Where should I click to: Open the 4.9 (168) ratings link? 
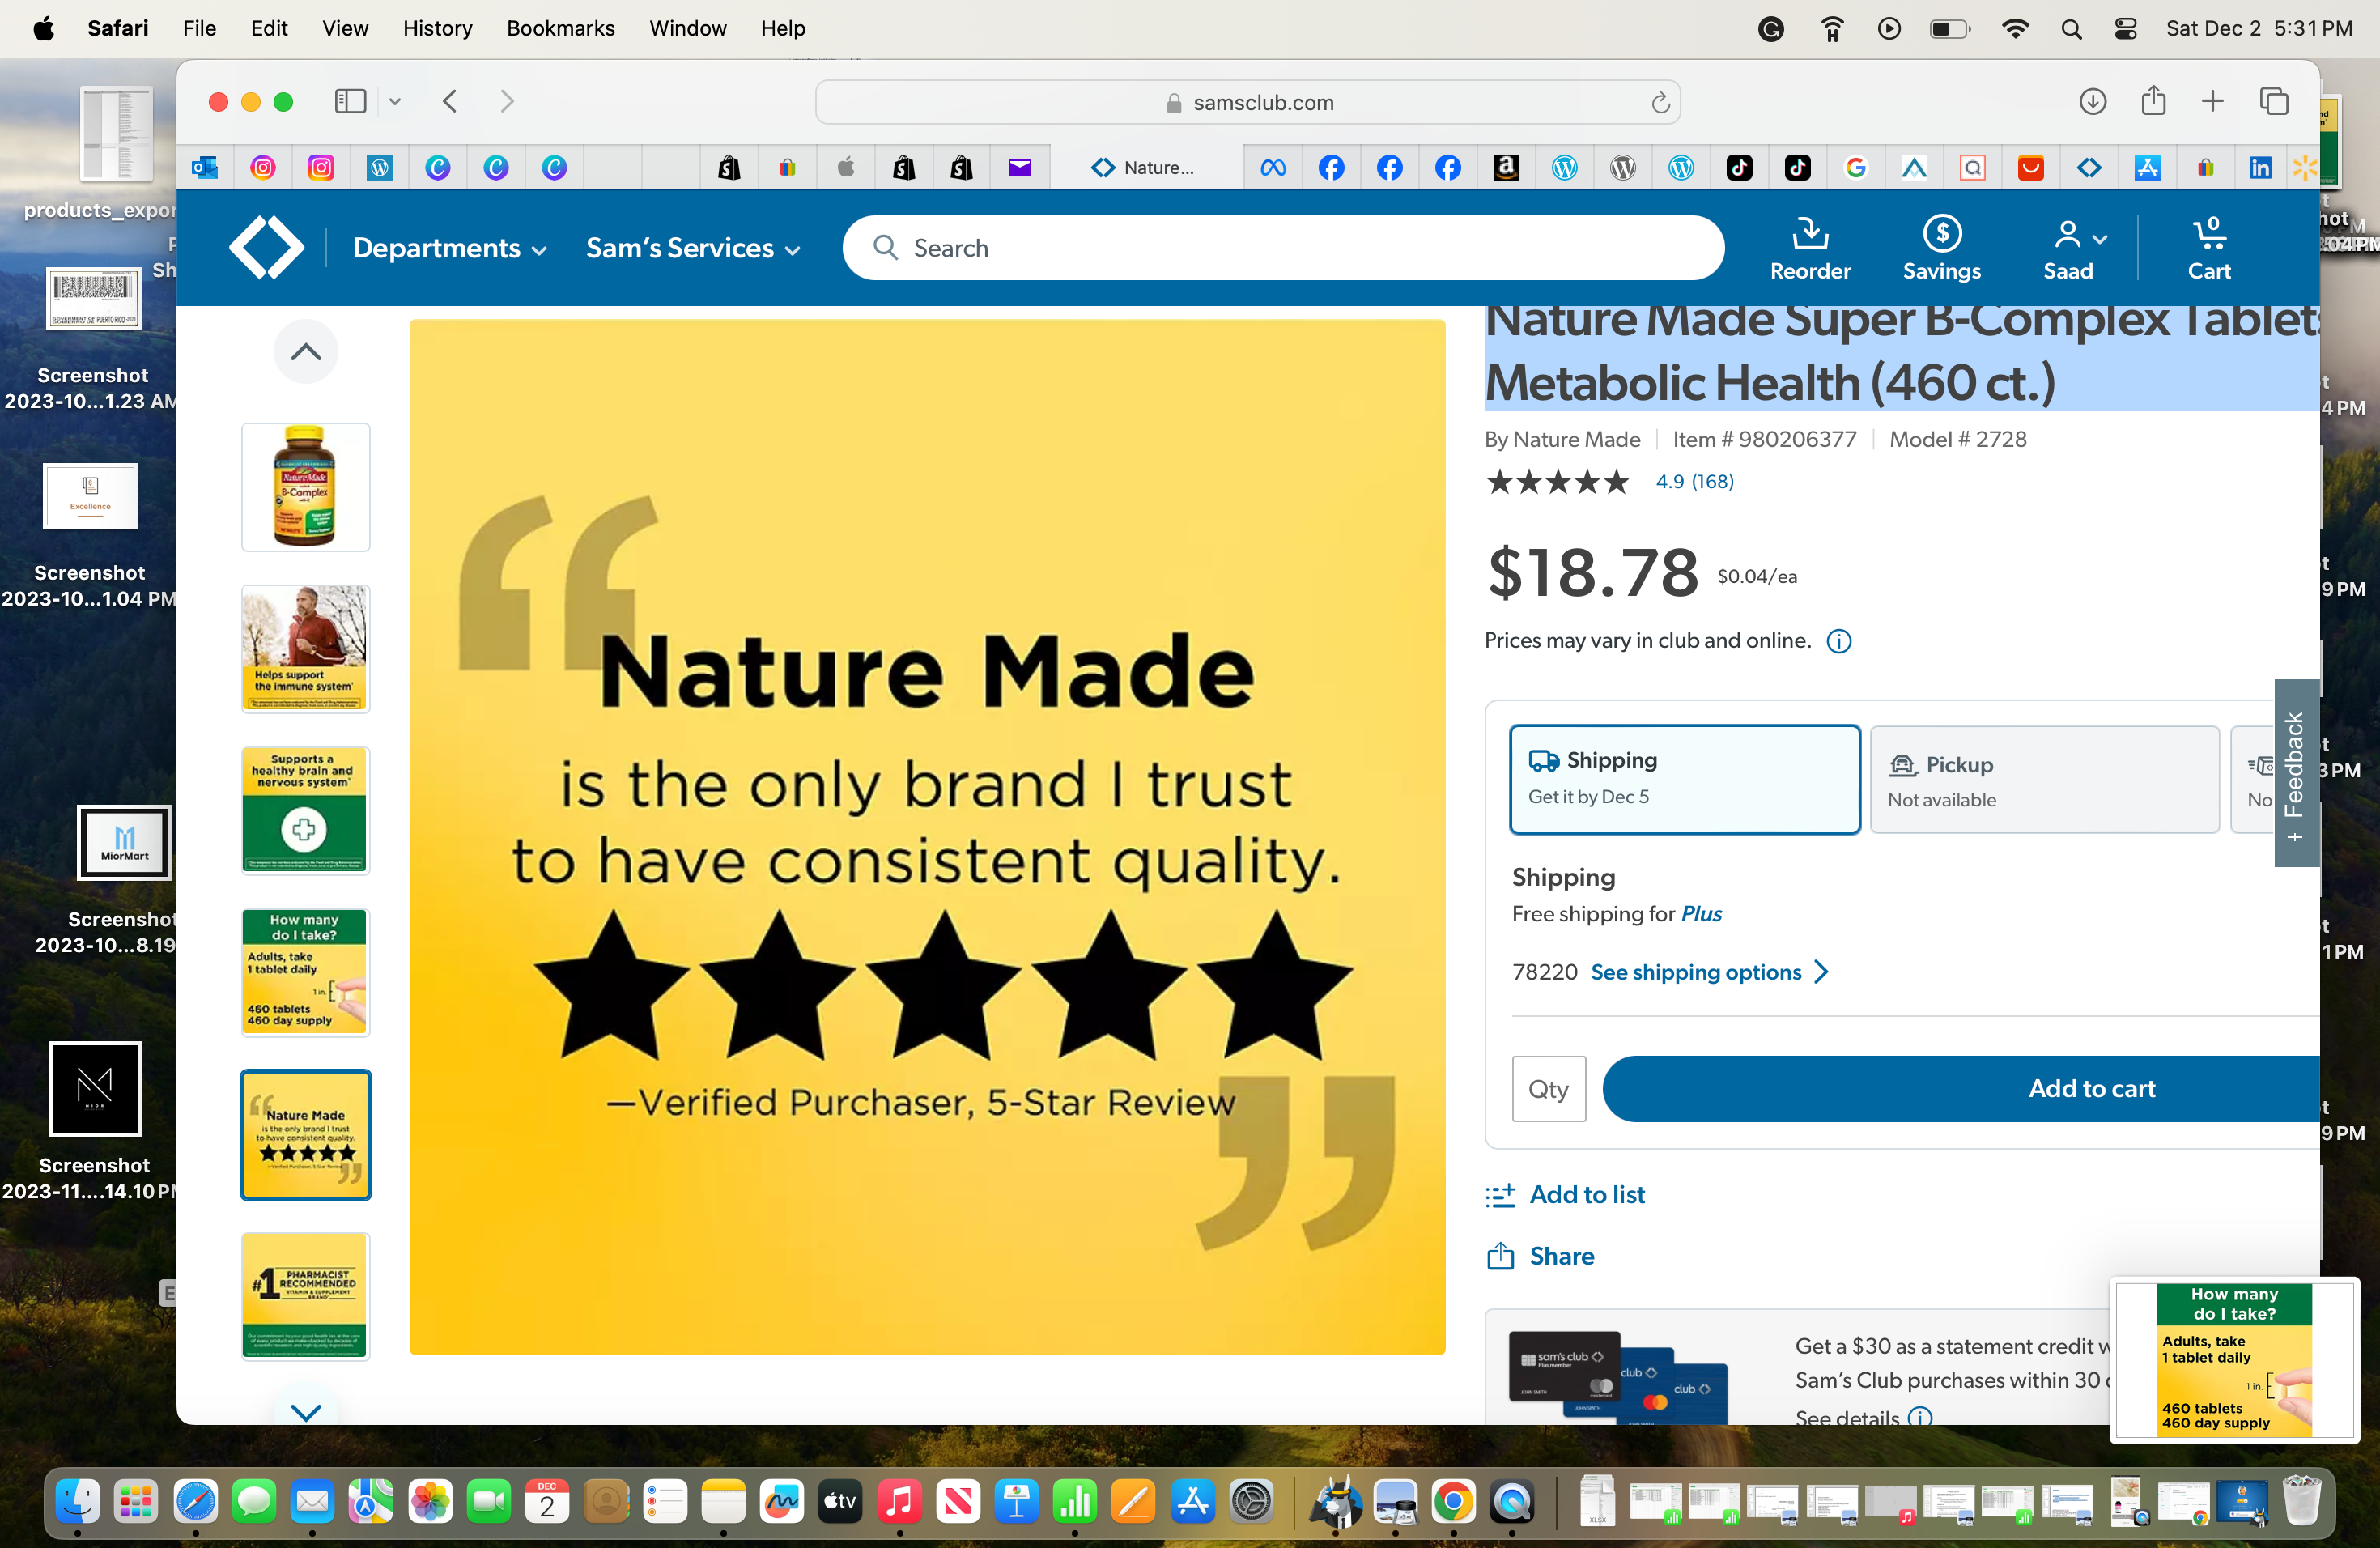(1694, 481)
